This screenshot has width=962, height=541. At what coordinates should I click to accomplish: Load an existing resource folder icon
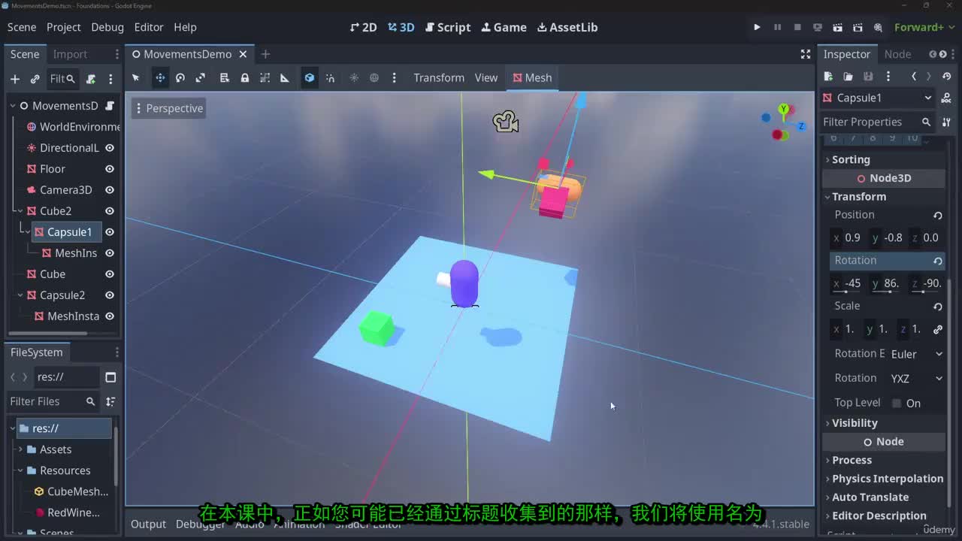click(x=848, y=77)
